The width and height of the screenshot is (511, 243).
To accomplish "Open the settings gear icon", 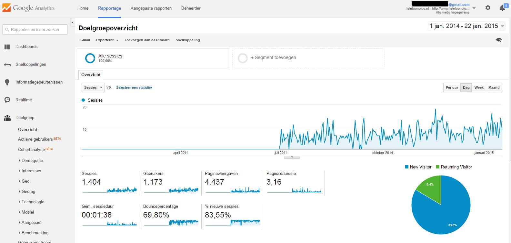I will coord(488,8).
